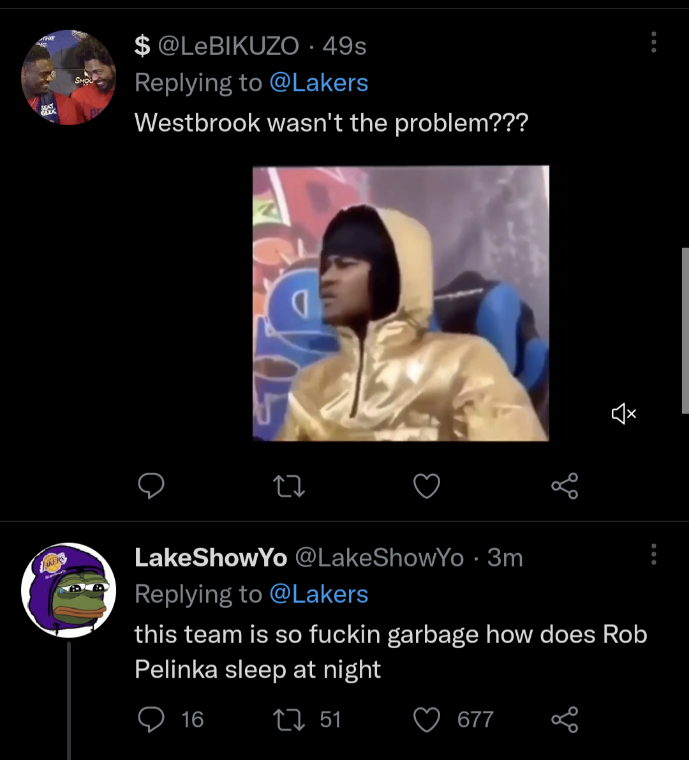
Task: Like the Rob Pelinka tweet
Action: pos(427,720)
